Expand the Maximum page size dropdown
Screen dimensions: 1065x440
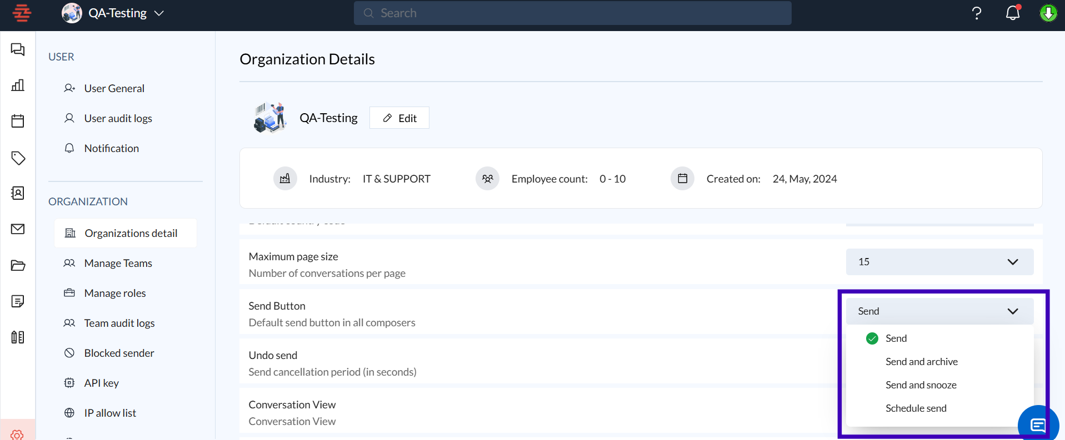pos(939,262)
